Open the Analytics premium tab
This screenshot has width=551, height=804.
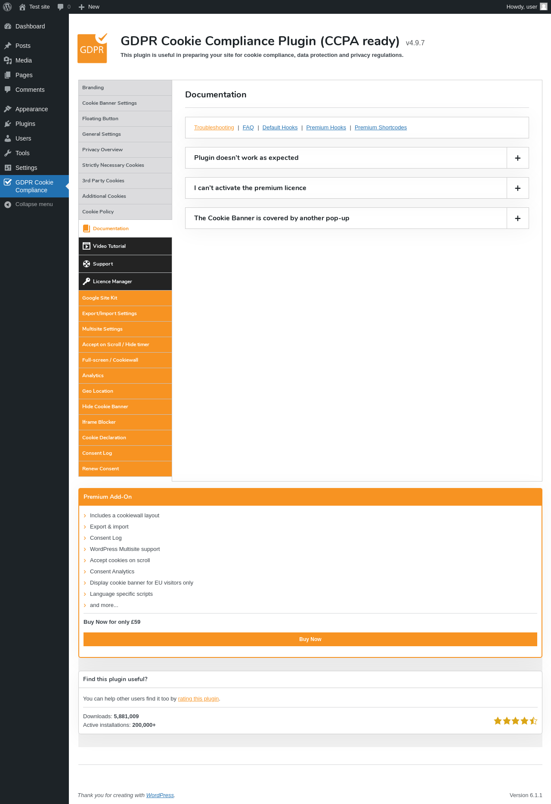pyautogui.click(x=125, y=375)
